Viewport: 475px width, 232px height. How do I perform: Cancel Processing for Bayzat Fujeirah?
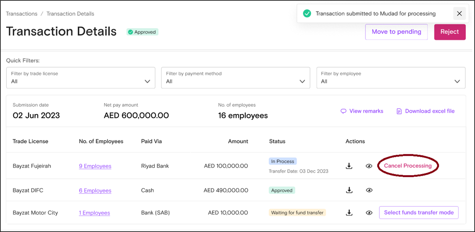tap(407, 166)
